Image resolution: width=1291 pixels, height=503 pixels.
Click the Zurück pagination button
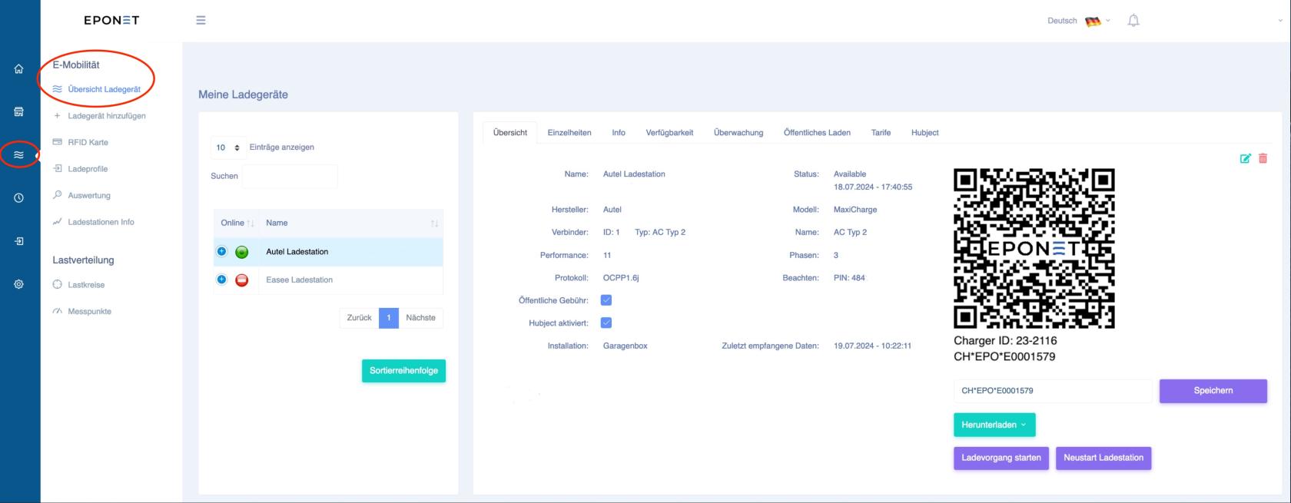pos(359,318)
